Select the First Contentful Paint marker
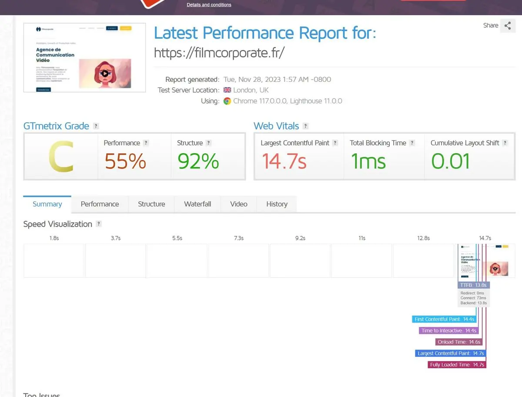The image size is (522, 397). 444,319
